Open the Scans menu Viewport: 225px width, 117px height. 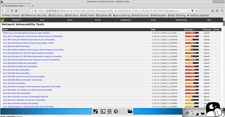point(42,20)
